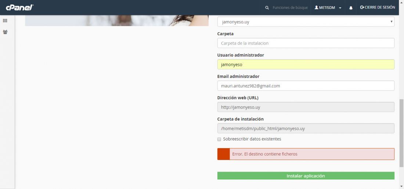Image resolution: width=404 pixels, height=189 pixels.
Task: Click the Carpeta de instalación path field
Action: tap(306, 128)
